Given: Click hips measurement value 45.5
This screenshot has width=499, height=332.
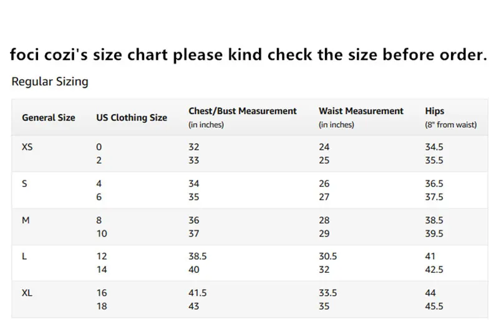Looking at the screenshot, I should pyautogui.click(x=434, y=306).
